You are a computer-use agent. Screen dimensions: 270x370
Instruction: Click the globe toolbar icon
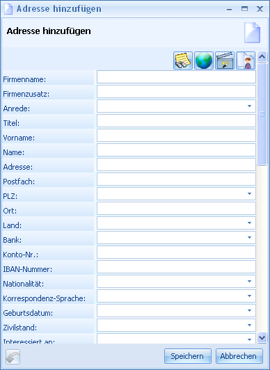coord(204,61)
